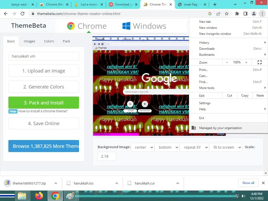Open a new tab with plus icon
This screenshot has width=268, height=201.
coord(215,5)
